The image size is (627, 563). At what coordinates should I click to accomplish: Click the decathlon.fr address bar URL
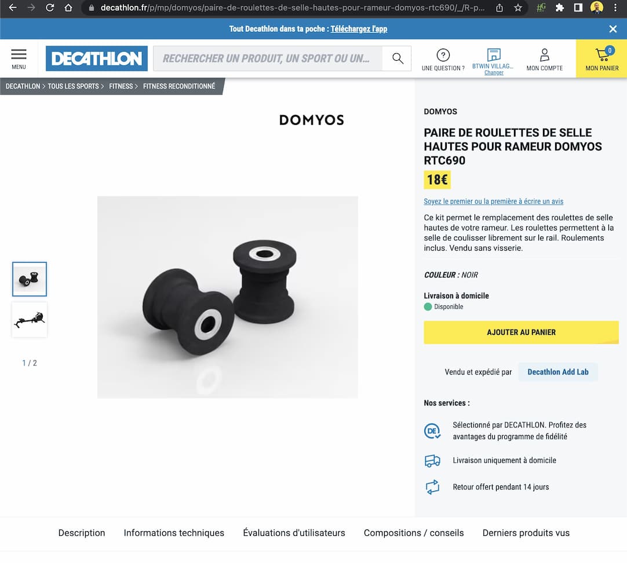pos(292,8)
